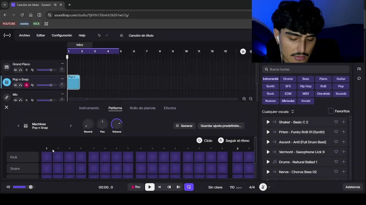366x205 pixels.
Task: Open Grand Piano track options (three dots)
Action: tap(62, 64)
